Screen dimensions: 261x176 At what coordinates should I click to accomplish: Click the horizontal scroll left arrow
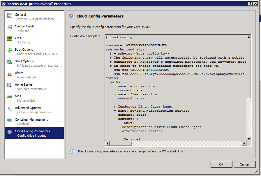click(107, 143)
